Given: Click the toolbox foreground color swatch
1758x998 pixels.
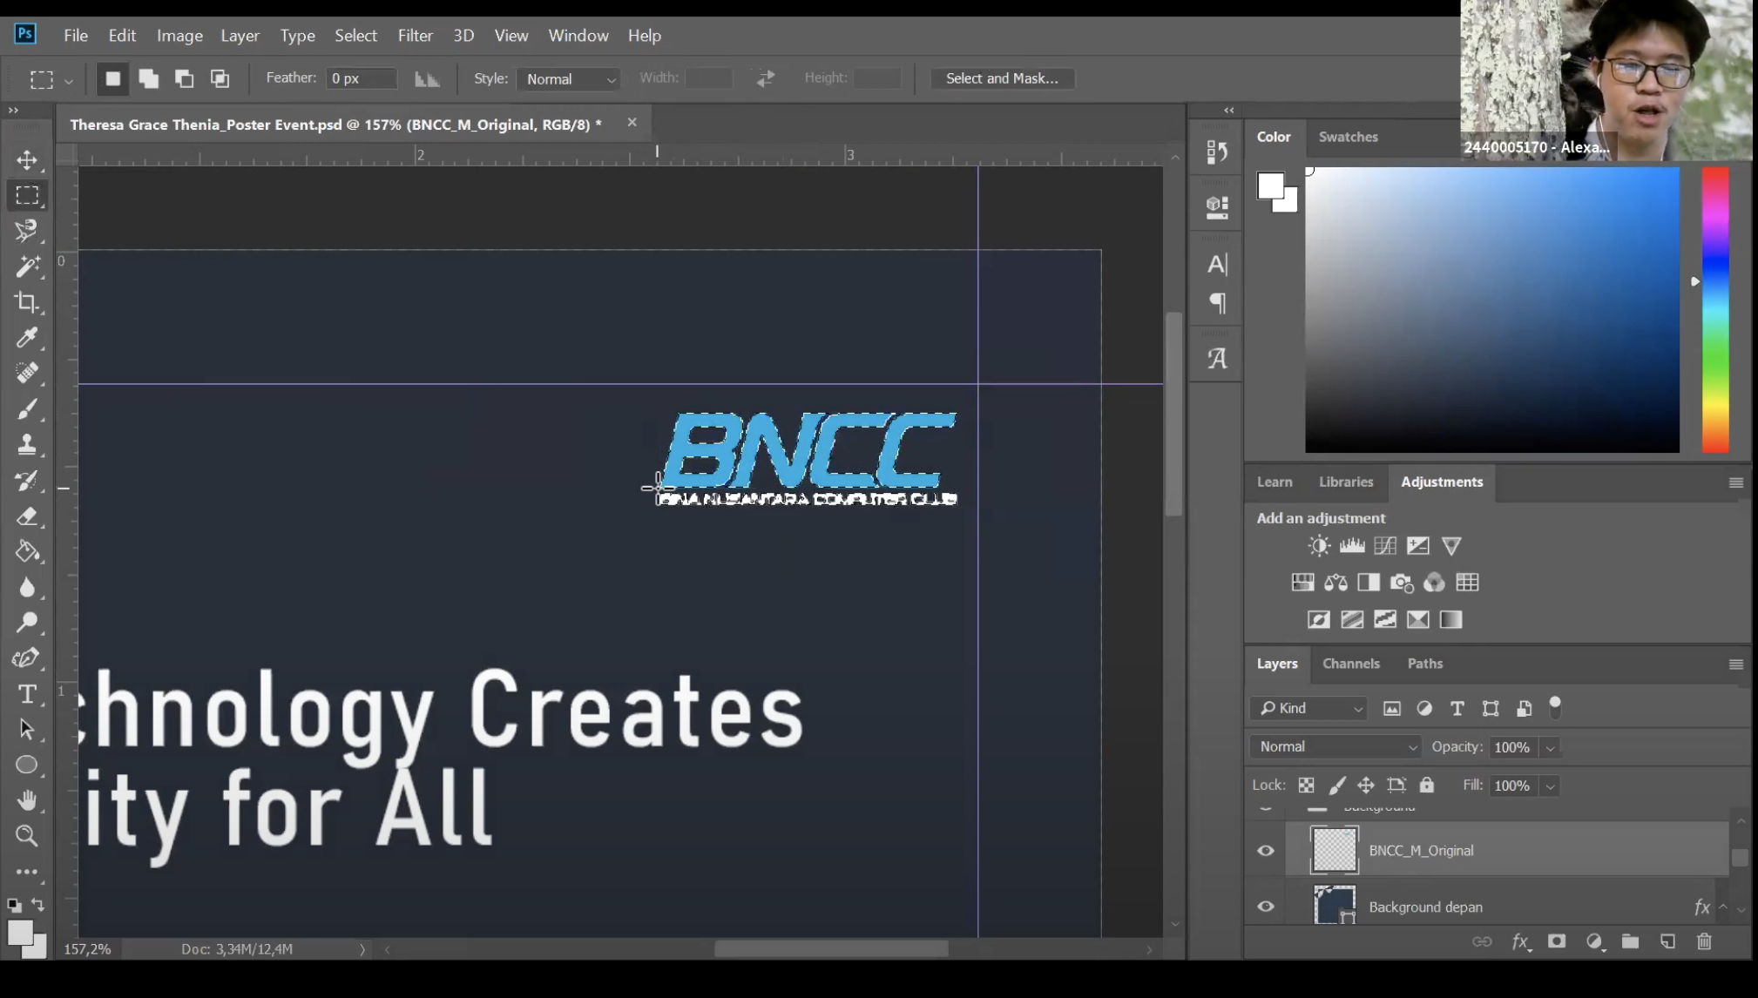Looking at the screenshot, I should pos(19,932).
